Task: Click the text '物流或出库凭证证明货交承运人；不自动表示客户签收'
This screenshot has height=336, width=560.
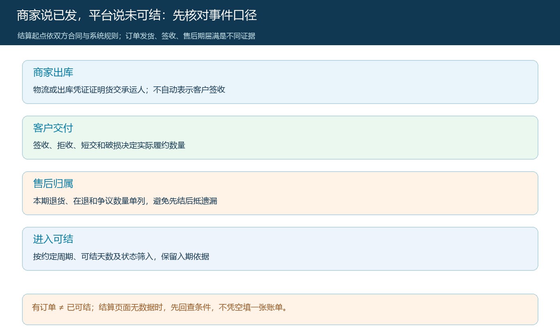Action: click(129, 90)
